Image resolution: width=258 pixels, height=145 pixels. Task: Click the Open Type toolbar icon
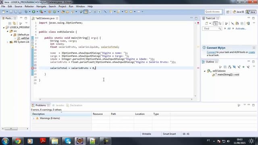tap(63, 12)
